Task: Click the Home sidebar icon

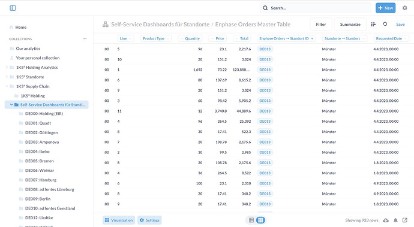Action: pos(11,27)
